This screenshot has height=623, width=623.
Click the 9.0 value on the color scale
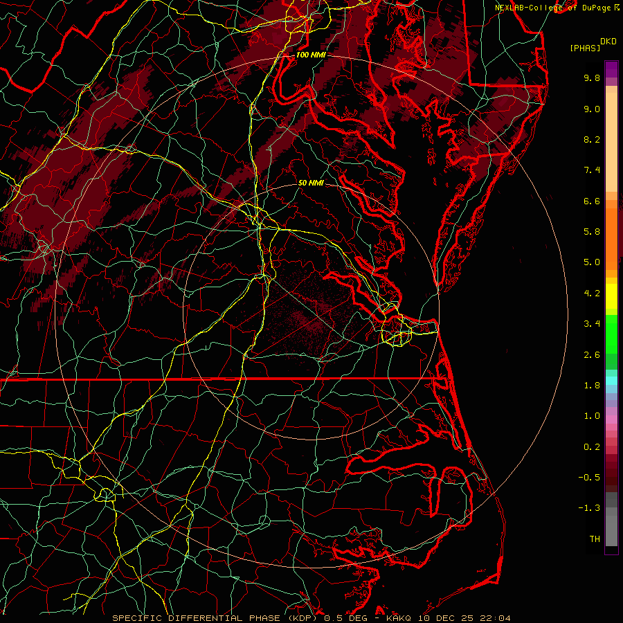[x=592, y=109]
